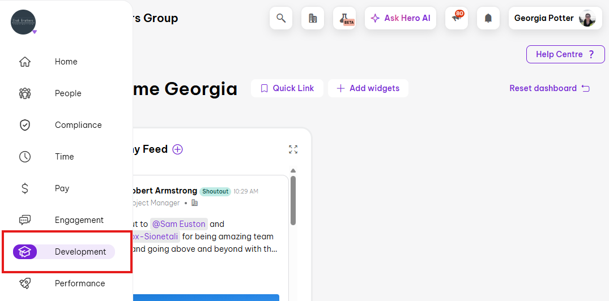Open the notifications bell

pos(488,18)
